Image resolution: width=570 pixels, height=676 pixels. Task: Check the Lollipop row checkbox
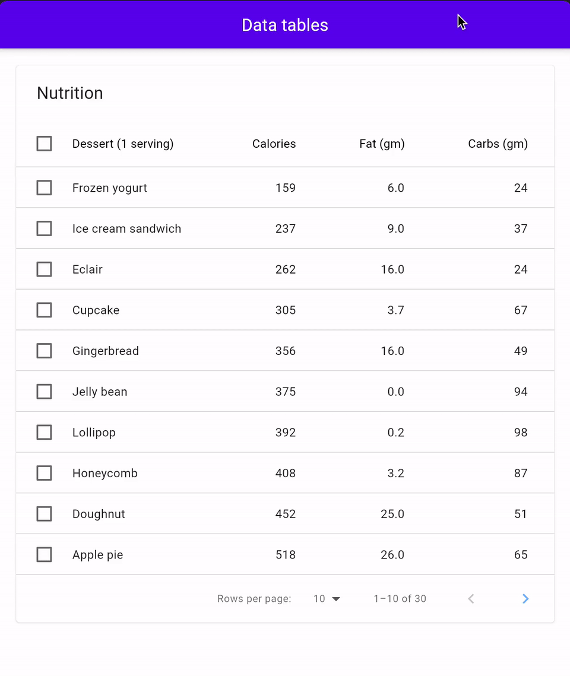pos(44,433)
